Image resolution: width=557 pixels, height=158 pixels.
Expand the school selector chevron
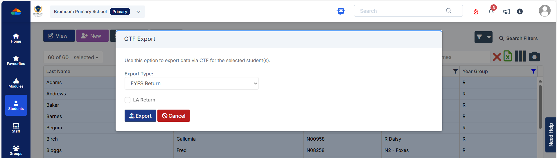(x=139, y=12)
